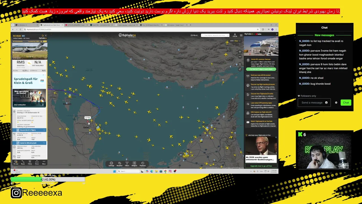Open B2B Explore our flight data API

pos(261,114)
